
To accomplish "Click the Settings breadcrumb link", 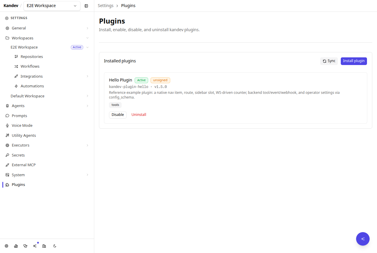I will click(105, 6).
